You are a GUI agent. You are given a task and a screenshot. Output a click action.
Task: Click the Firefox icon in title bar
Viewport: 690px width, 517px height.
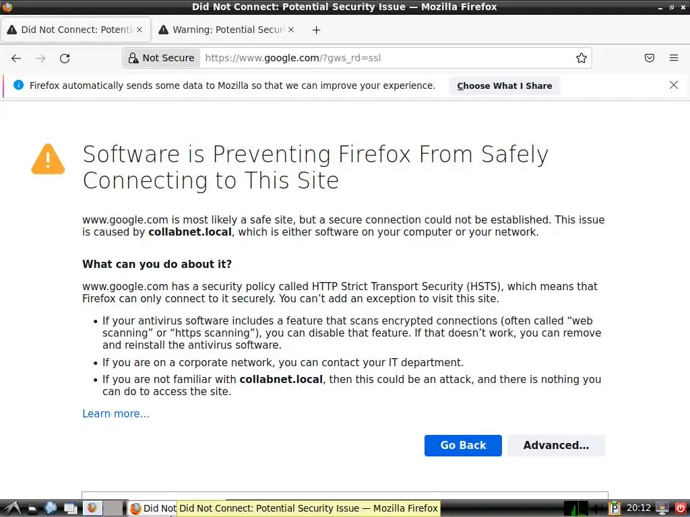(7, 7)
